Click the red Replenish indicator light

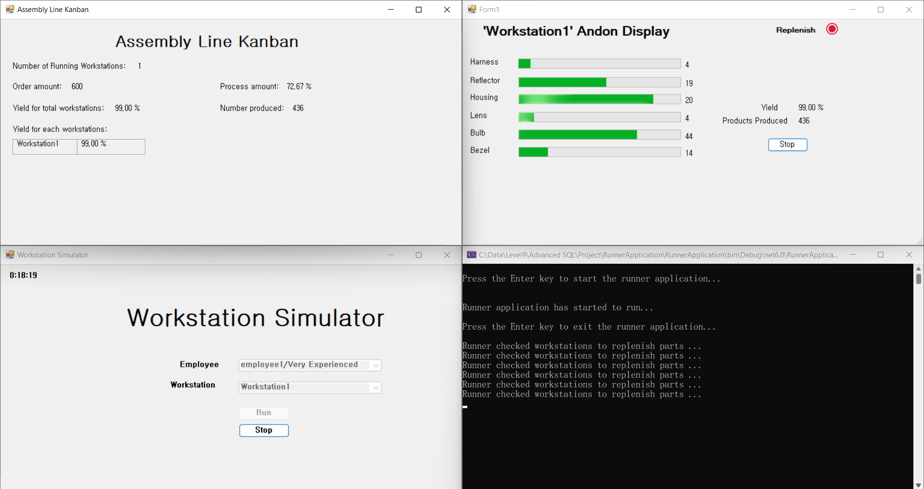coord(832,29)
